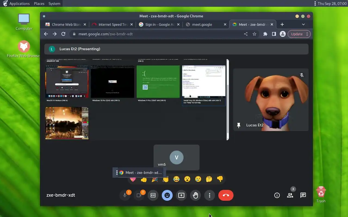
Task: Go forward in Chrome
Action: (55, 34)
